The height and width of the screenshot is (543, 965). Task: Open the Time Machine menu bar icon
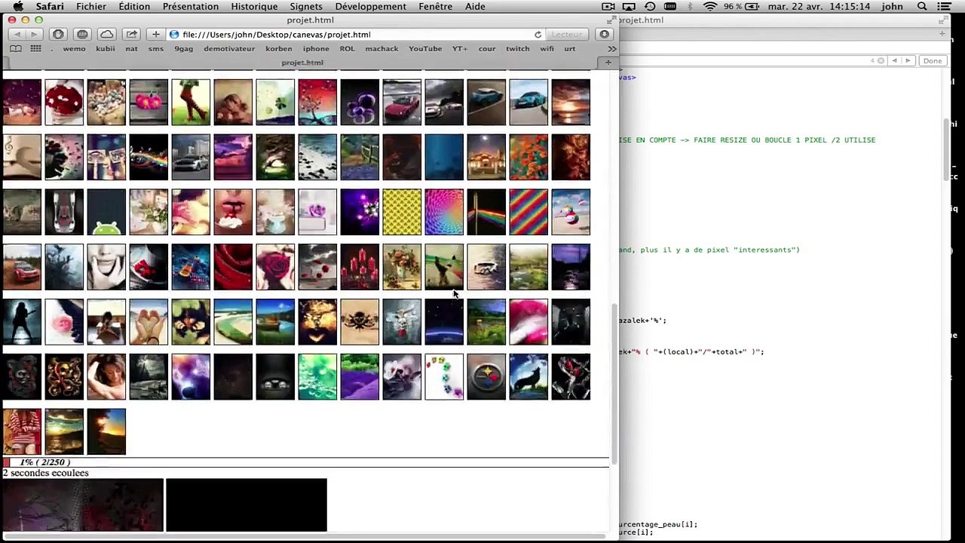click(x=650, y=7)
